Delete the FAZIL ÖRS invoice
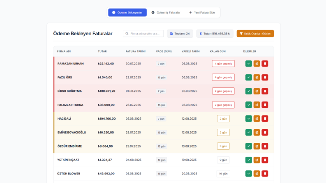This screenshot has width=326, height=183. pos(265,78)
